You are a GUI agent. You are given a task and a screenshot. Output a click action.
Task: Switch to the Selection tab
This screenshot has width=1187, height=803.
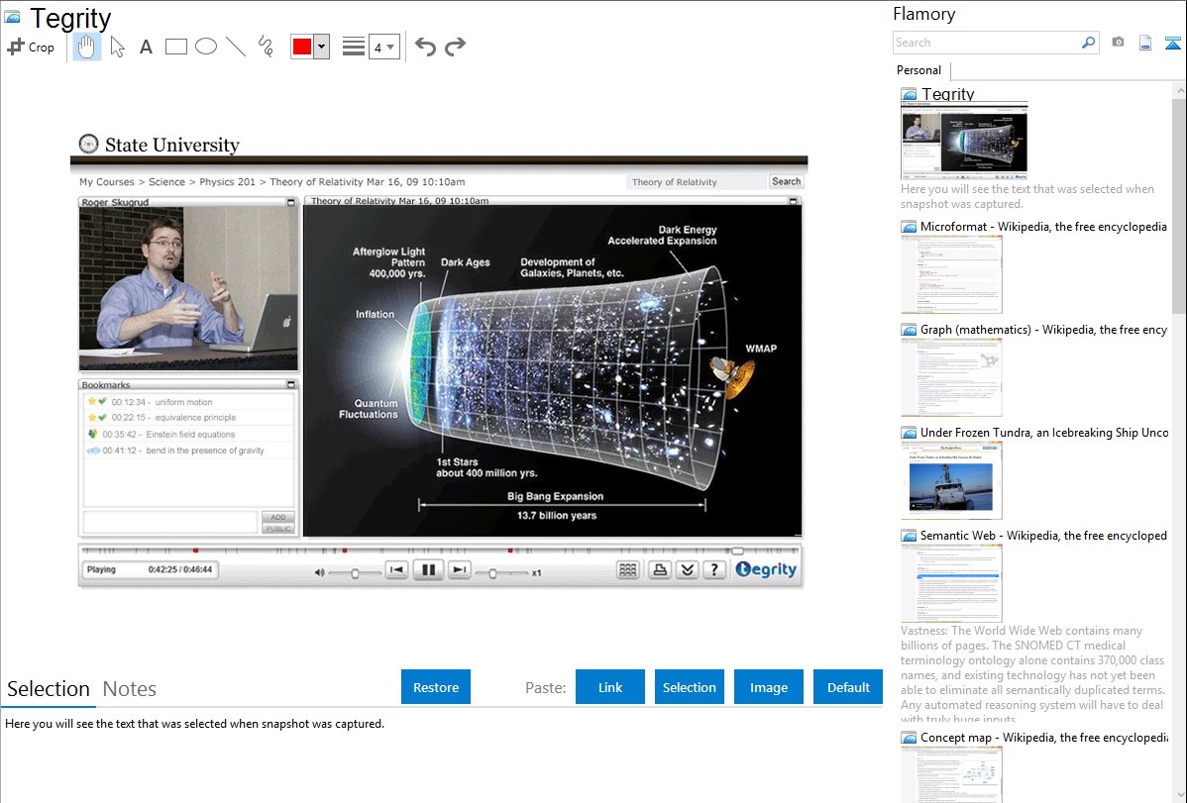(49, 689)
